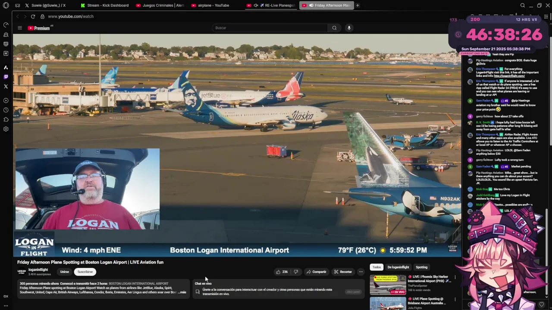Open loganinflight channel name link
Viewport: 552px width, 310px height.
38,270
